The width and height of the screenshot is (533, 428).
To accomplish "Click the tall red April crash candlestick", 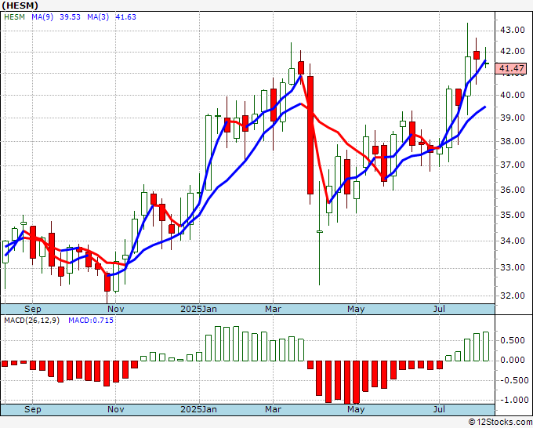I will point(310,135).
